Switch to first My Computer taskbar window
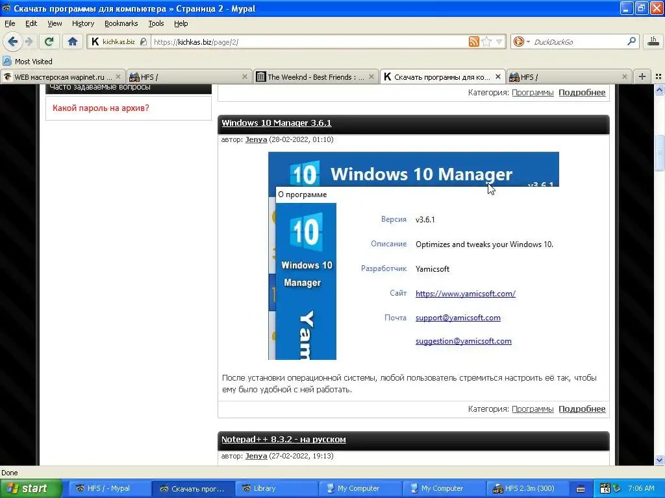Image resolution: width=665 pixels, height=498 pixels. pyautogui.click(x=359, y=488)
